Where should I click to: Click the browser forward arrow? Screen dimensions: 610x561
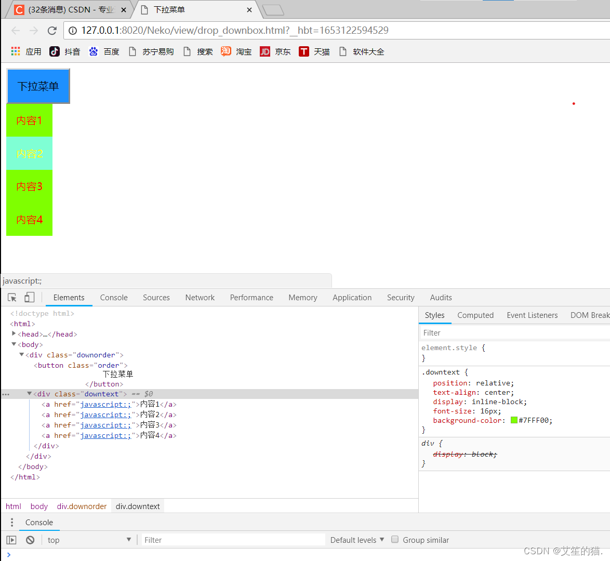coord(34,31)
